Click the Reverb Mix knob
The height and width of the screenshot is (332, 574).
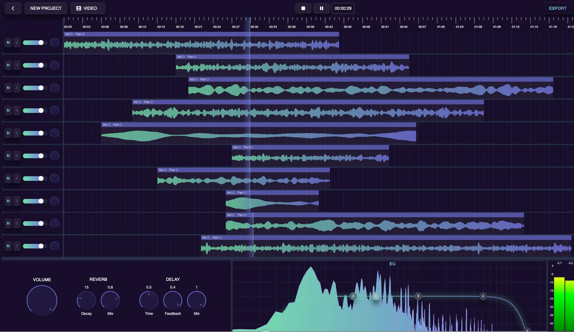click(110, 300)
